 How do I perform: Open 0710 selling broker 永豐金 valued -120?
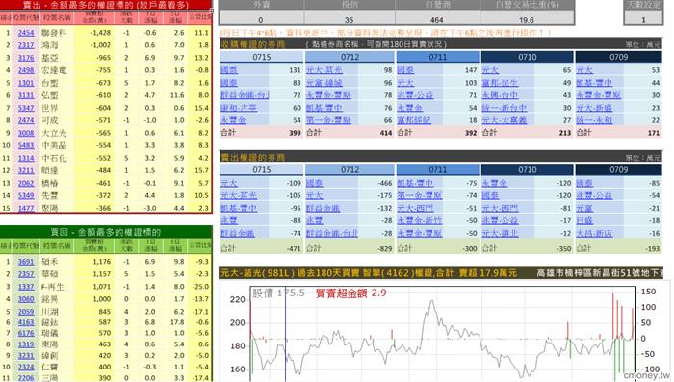(x=494, y=183)
